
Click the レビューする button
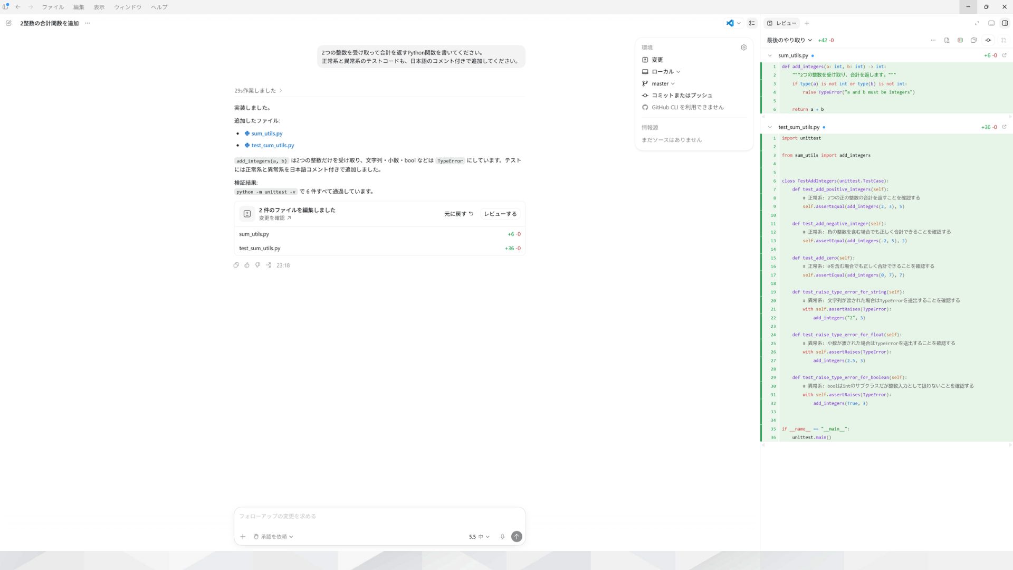[x=500, y=214]
